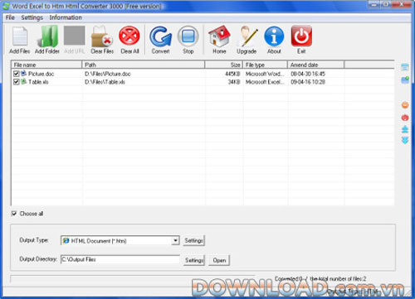The height and width of the screenshot is (299, 415).
Task: Select the Picture.doc file name
Action: coord(41,74)
